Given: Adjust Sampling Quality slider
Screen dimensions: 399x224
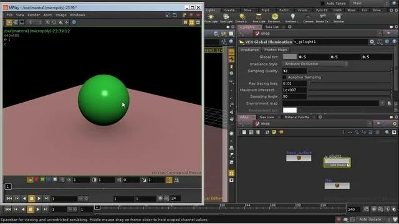Looking at the screenshot, I should pyautogui.click(x=350, y=71).
